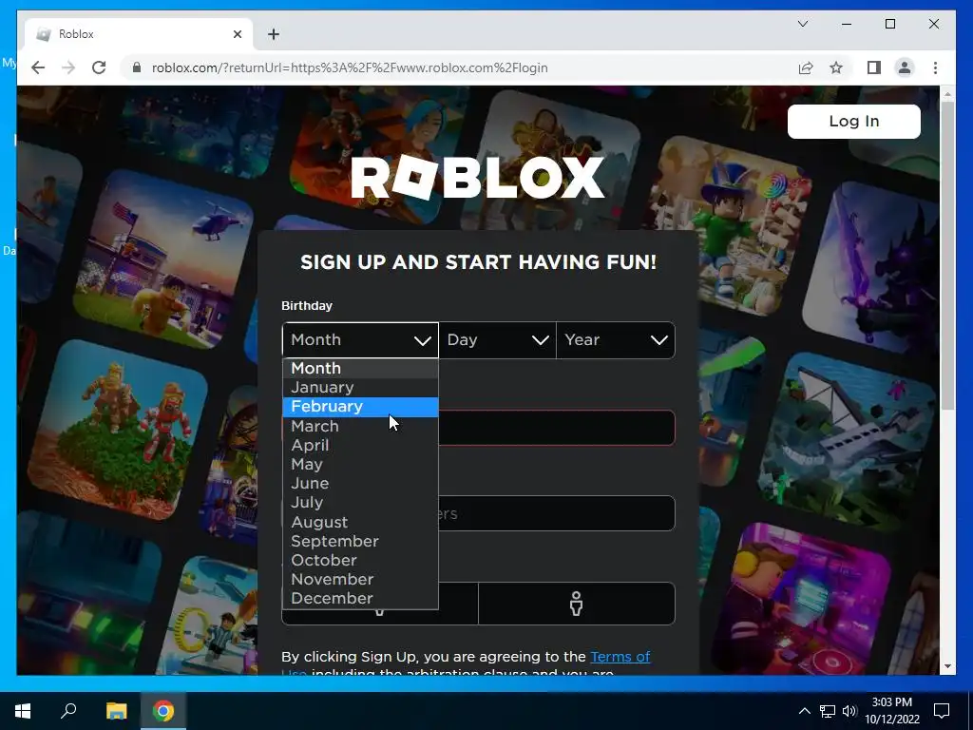The width and height of the screenshot is (973, 730).
Task: Click the padlock site info icon
Action: [137, 67]
